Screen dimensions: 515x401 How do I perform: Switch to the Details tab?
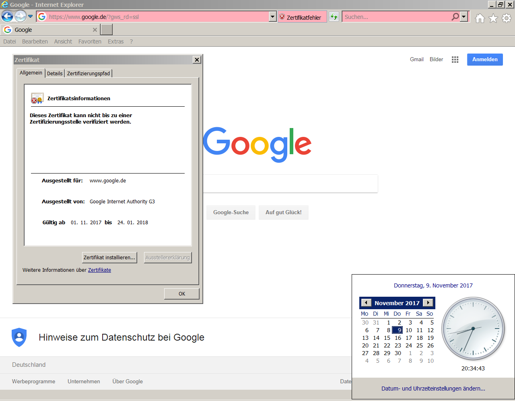55,73
